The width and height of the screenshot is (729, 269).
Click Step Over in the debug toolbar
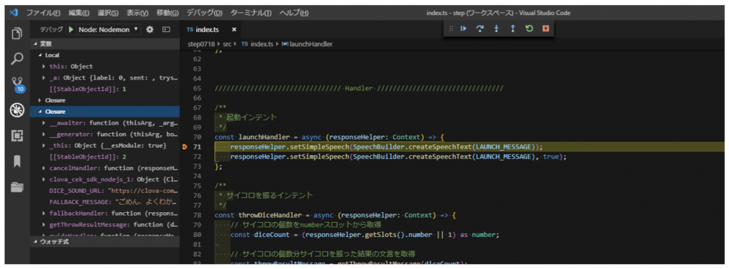[480, 28]
